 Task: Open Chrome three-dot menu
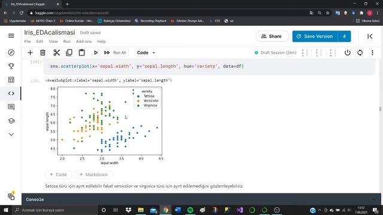click(x=378, y=13)
